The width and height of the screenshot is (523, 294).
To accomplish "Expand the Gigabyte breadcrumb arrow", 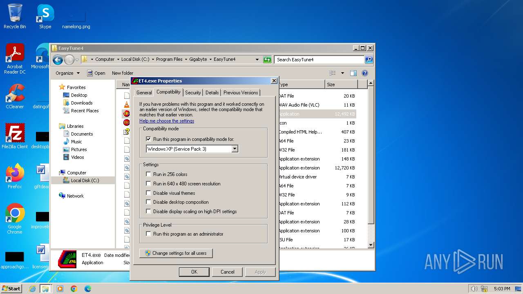I will pyautogui.click(x=210, y=60).
